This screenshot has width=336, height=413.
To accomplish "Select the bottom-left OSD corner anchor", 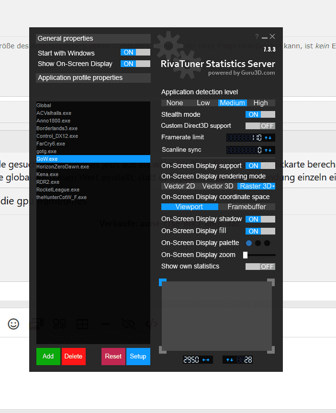I will (163, 350).
